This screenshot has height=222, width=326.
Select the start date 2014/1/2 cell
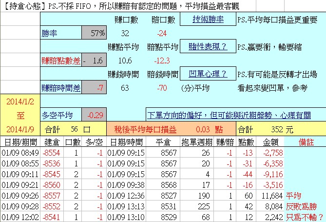tap(20, 101)
